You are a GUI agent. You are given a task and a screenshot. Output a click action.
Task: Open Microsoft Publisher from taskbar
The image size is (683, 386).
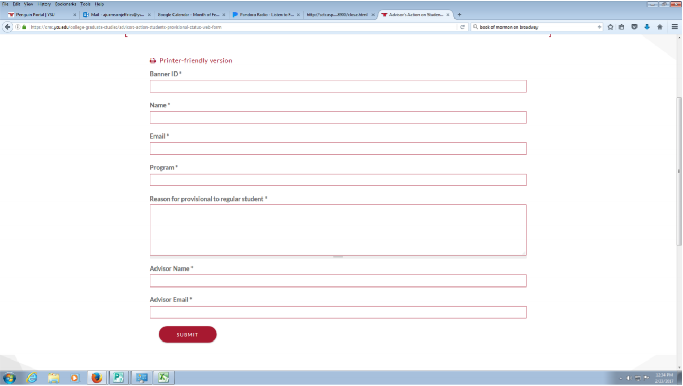pyautogui.click(x=119, y=378)
